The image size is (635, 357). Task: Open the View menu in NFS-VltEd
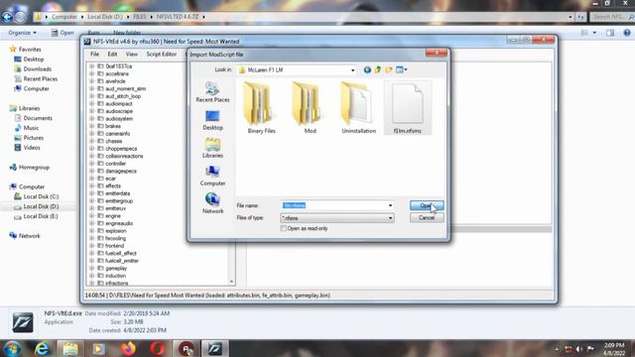coord(132,54)
